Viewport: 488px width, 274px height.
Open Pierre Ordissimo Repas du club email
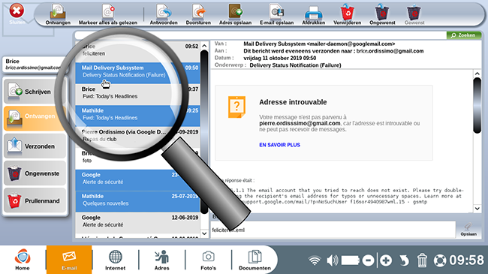coord(137,137)
